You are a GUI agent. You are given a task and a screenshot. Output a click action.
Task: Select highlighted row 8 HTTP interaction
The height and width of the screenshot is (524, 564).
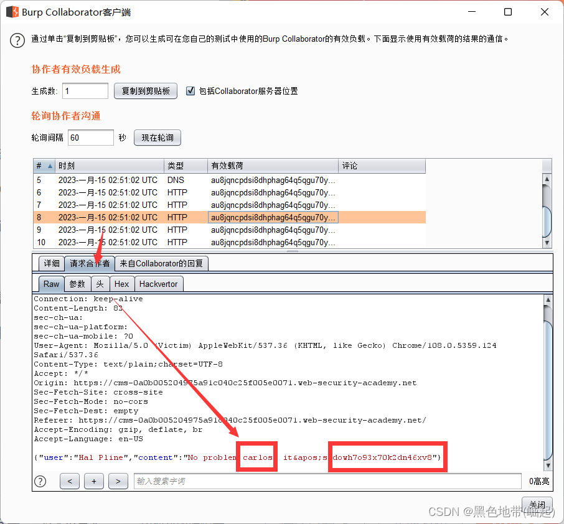[x=230, y=218]
